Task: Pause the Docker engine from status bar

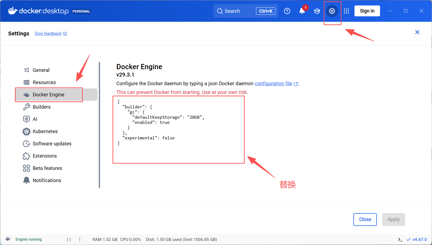Action: pos(69,240)
